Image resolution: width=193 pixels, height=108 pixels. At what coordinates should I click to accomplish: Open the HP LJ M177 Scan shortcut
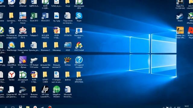[23, 92]
